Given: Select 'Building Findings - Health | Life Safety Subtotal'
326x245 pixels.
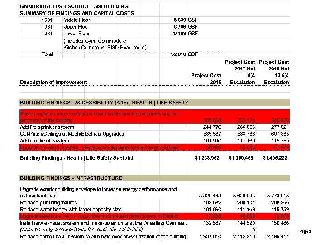Looking at the screenshot, I should pos(77,158).
